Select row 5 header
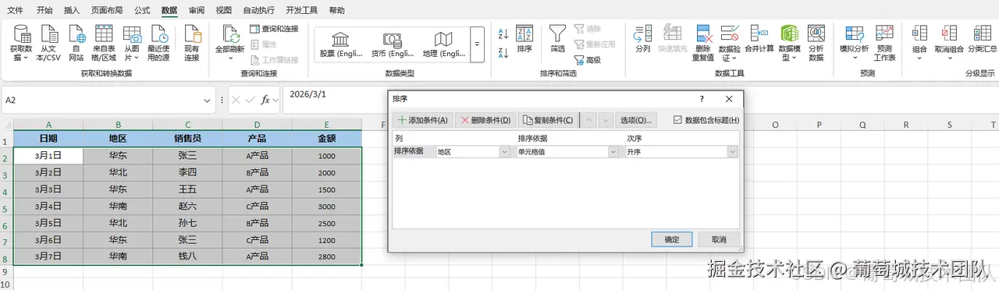This screenshot has width=999, height=290. pos(6,207)
